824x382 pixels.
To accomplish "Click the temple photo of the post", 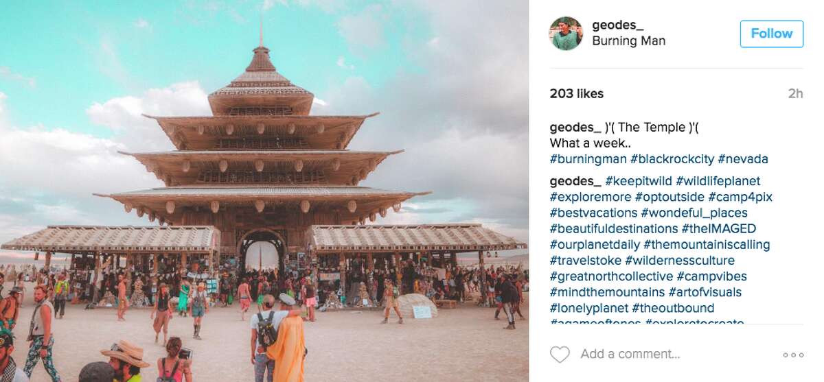I will (264, 191).
